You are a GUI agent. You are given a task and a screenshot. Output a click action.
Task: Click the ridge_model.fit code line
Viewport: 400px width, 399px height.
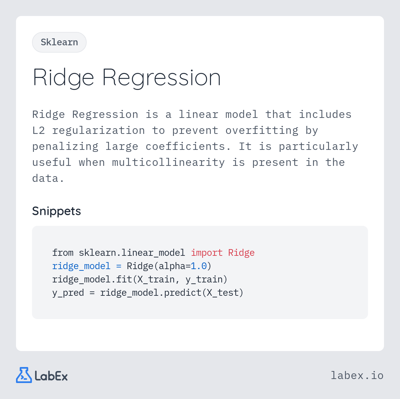click(140, 279)
